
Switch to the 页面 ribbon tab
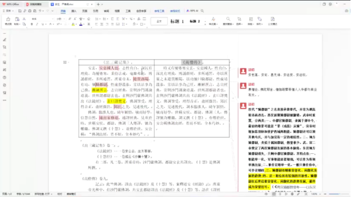[84, 11]
